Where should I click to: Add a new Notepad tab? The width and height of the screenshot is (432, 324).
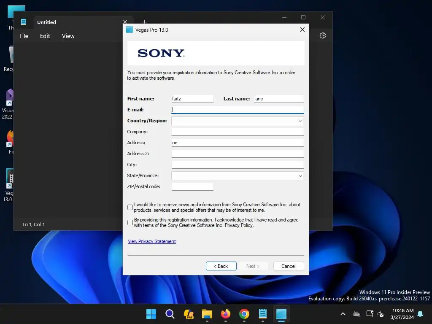pos(144,22)
